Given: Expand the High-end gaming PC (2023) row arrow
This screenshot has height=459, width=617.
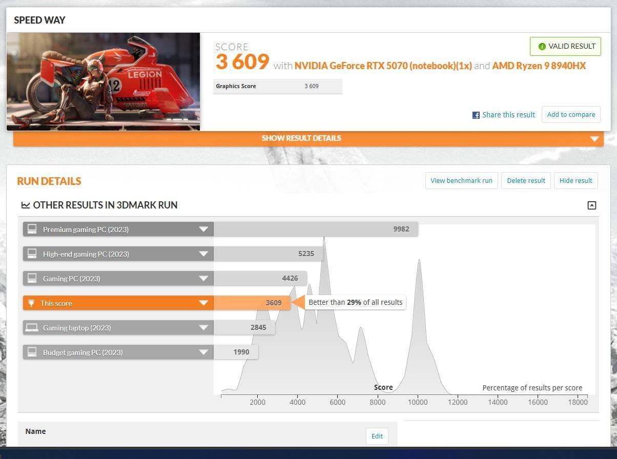Looking at the screenshot, I should coord(203,254).
